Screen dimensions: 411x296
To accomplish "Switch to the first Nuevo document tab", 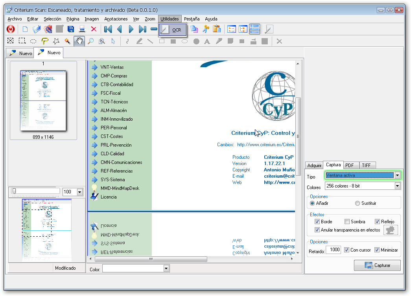I will [x=20, y=53].
